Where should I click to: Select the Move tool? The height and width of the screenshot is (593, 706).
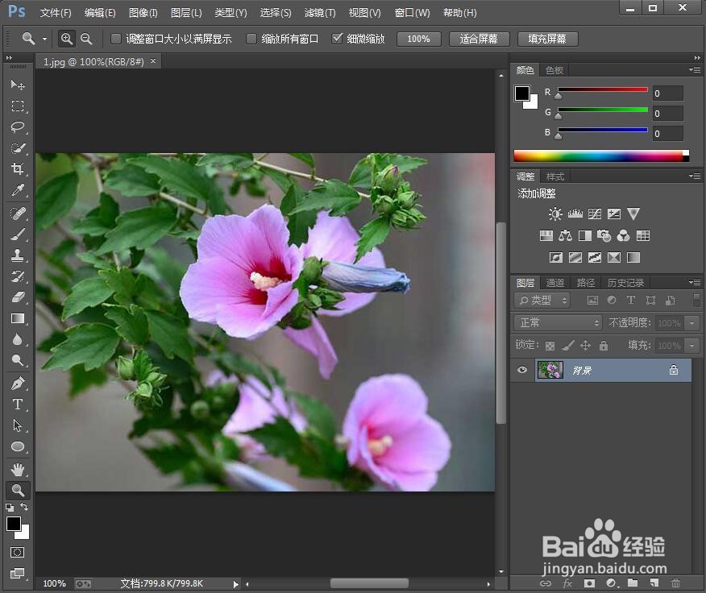18,85
